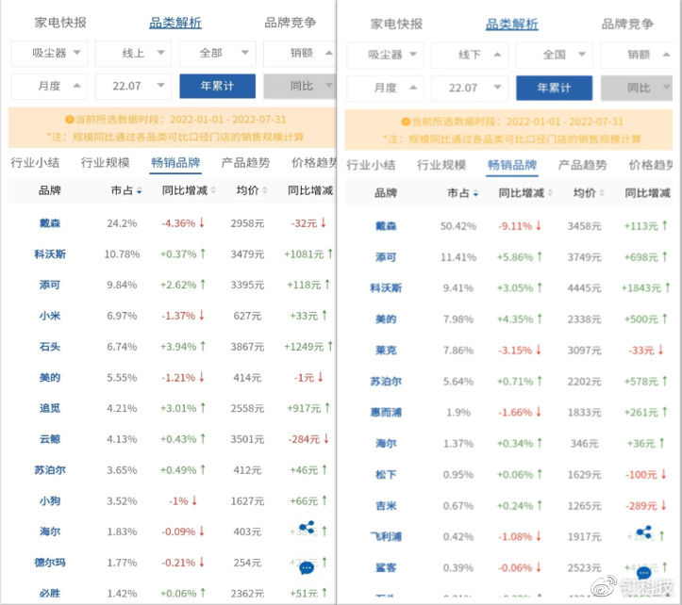Open 云鲸 brand link in left table
This screenshot has height=605, width=682.
50,439
